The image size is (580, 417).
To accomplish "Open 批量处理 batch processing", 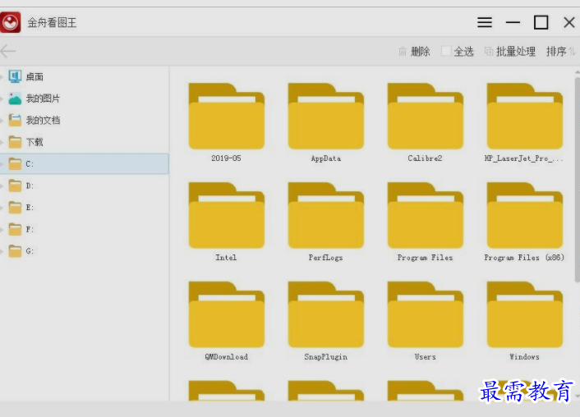I will point(509,52).
